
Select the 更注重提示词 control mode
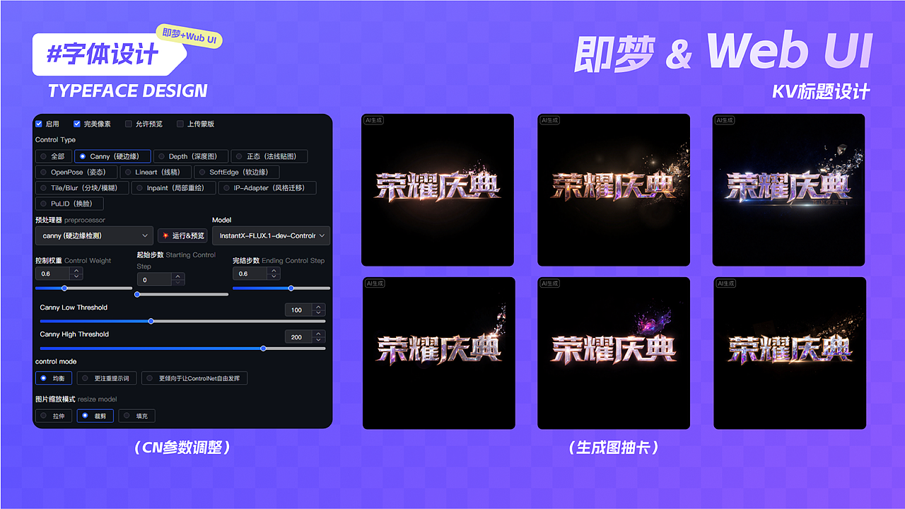click(x=107, y=378)
